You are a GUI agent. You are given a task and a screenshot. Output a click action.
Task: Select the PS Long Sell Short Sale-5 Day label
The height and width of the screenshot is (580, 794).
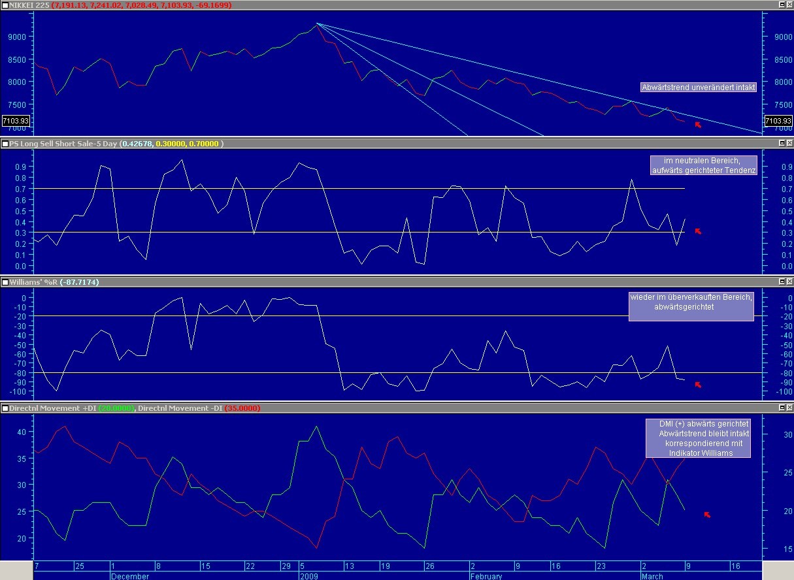pyautogui.click(x=65, y=144)
